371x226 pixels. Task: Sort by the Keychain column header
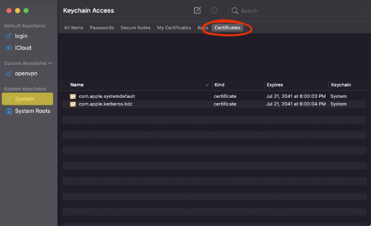[x=341, y=84]
